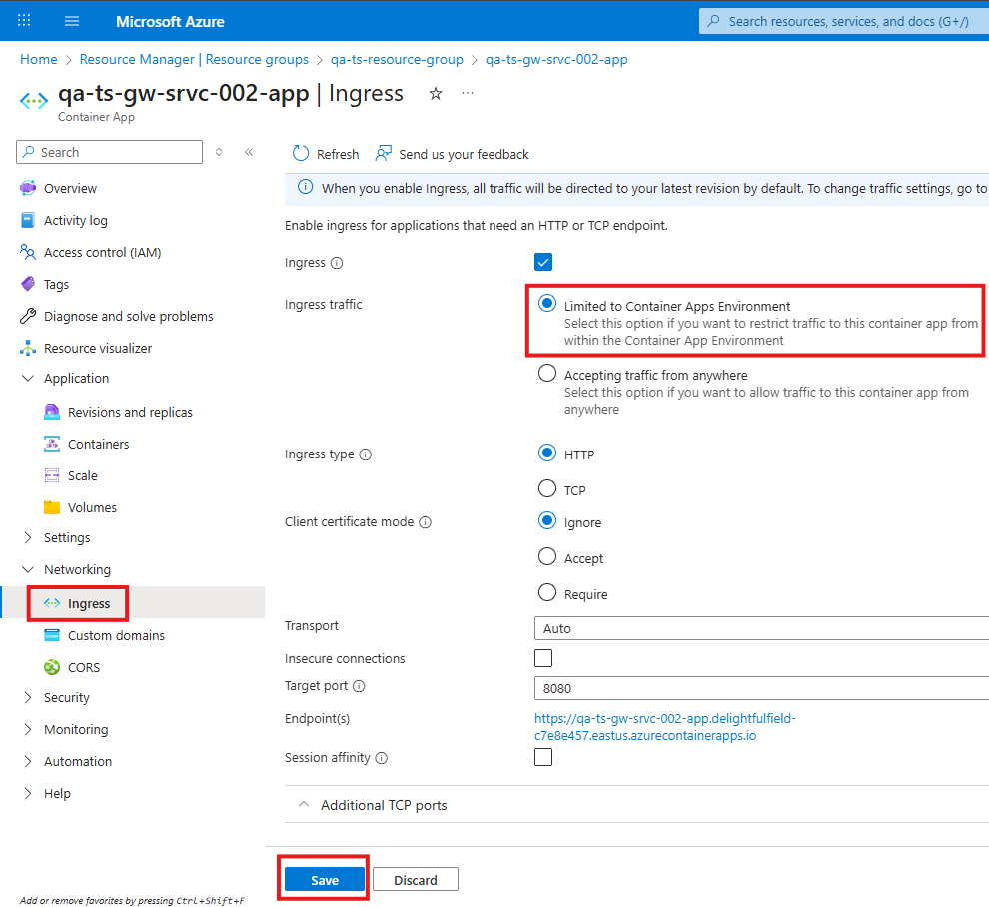Click the info icon beside Target port

[359, 686]
